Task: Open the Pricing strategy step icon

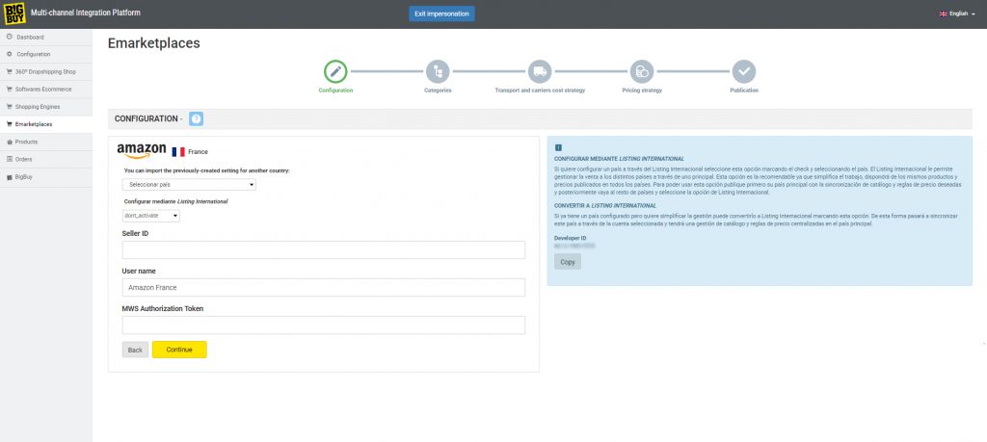Action: click(642, 70)
